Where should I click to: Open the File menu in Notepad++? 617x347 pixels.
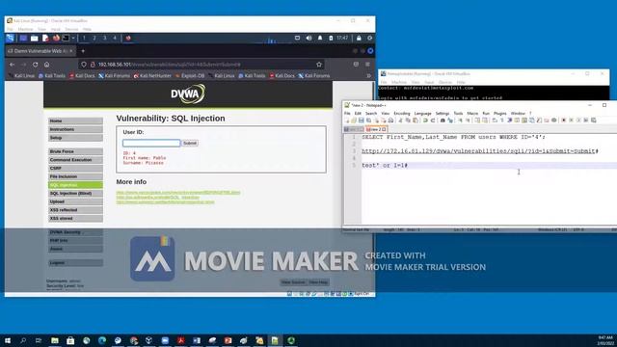[347, 114]
